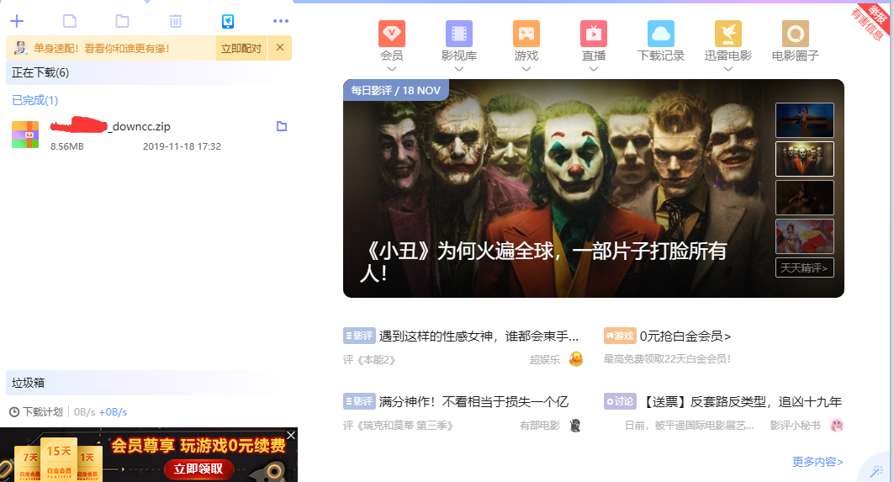The height and width of the screenshot is (482, 894).
Task: Expand the chevron below 直播
Action: click(x=593, y=69)
